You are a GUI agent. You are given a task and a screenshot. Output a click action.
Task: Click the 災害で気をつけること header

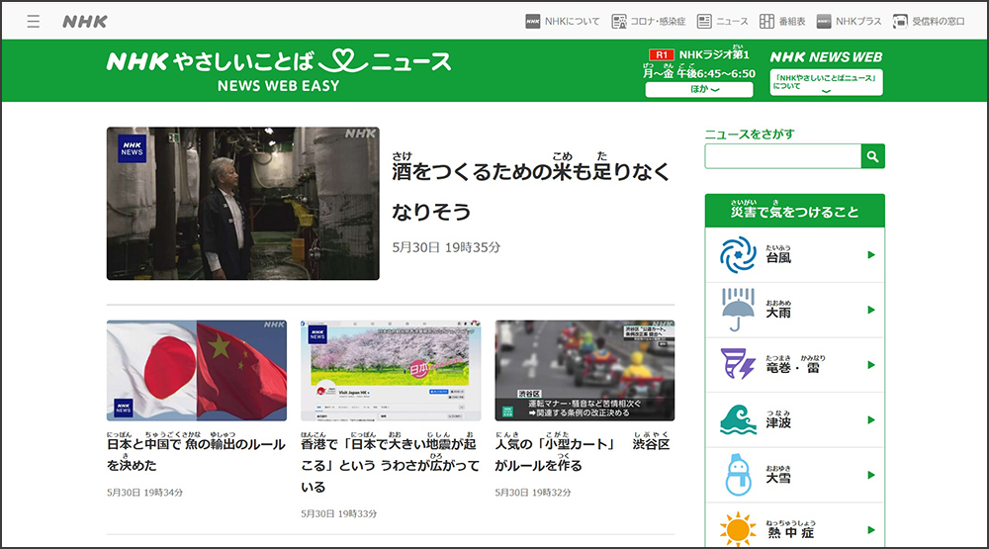795,210
